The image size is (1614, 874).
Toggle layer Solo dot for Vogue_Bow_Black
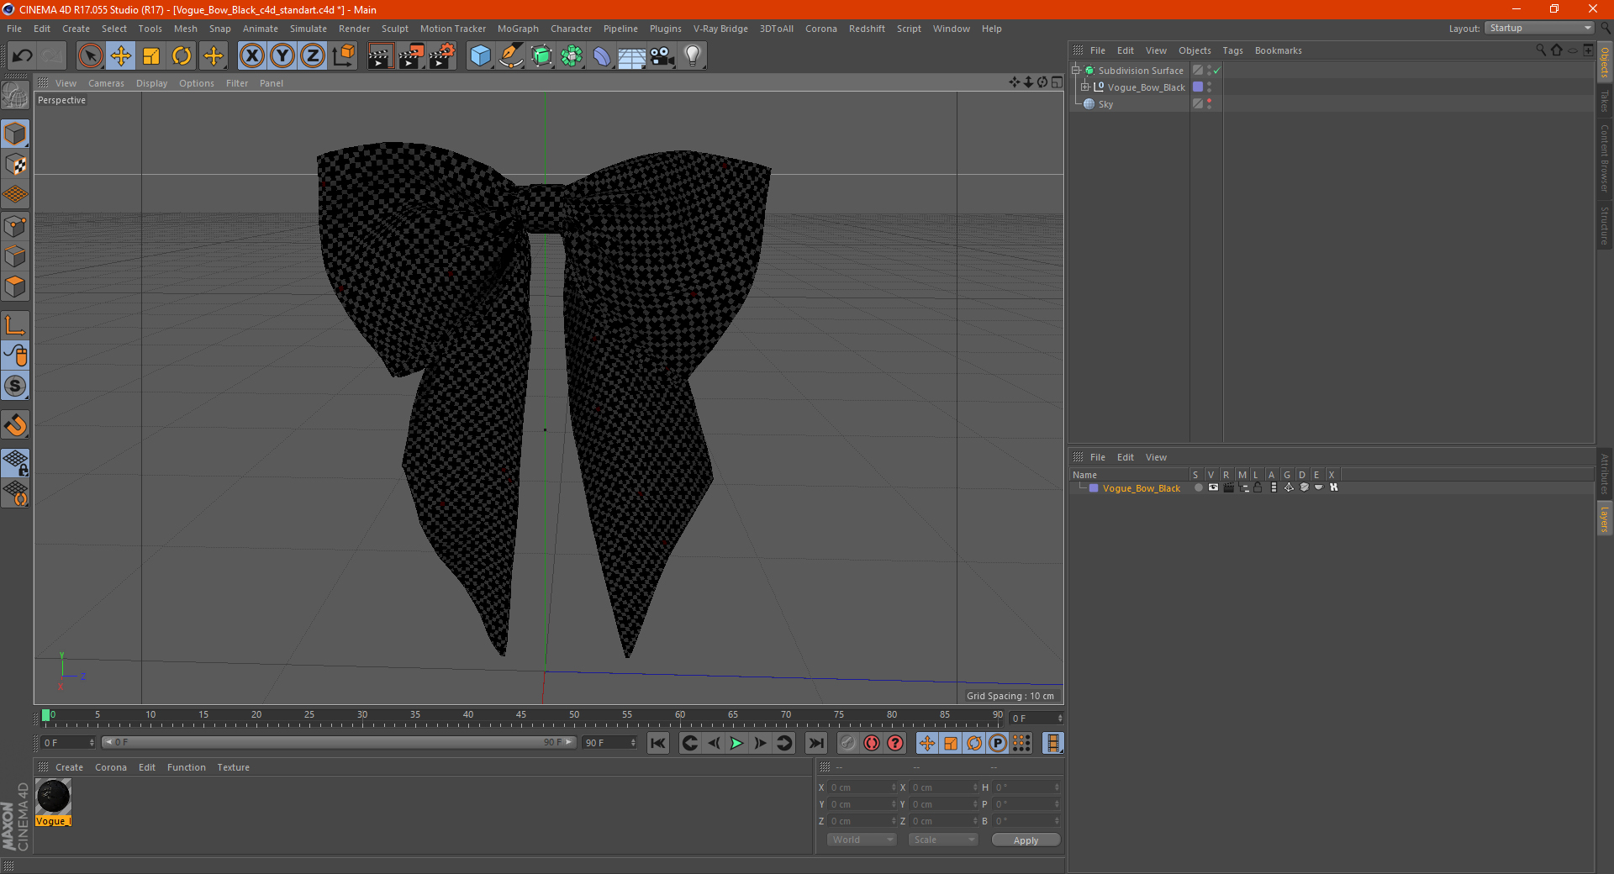1198,487
